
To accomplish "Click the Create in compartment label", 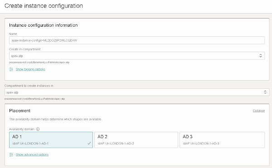I will point(25,49).
